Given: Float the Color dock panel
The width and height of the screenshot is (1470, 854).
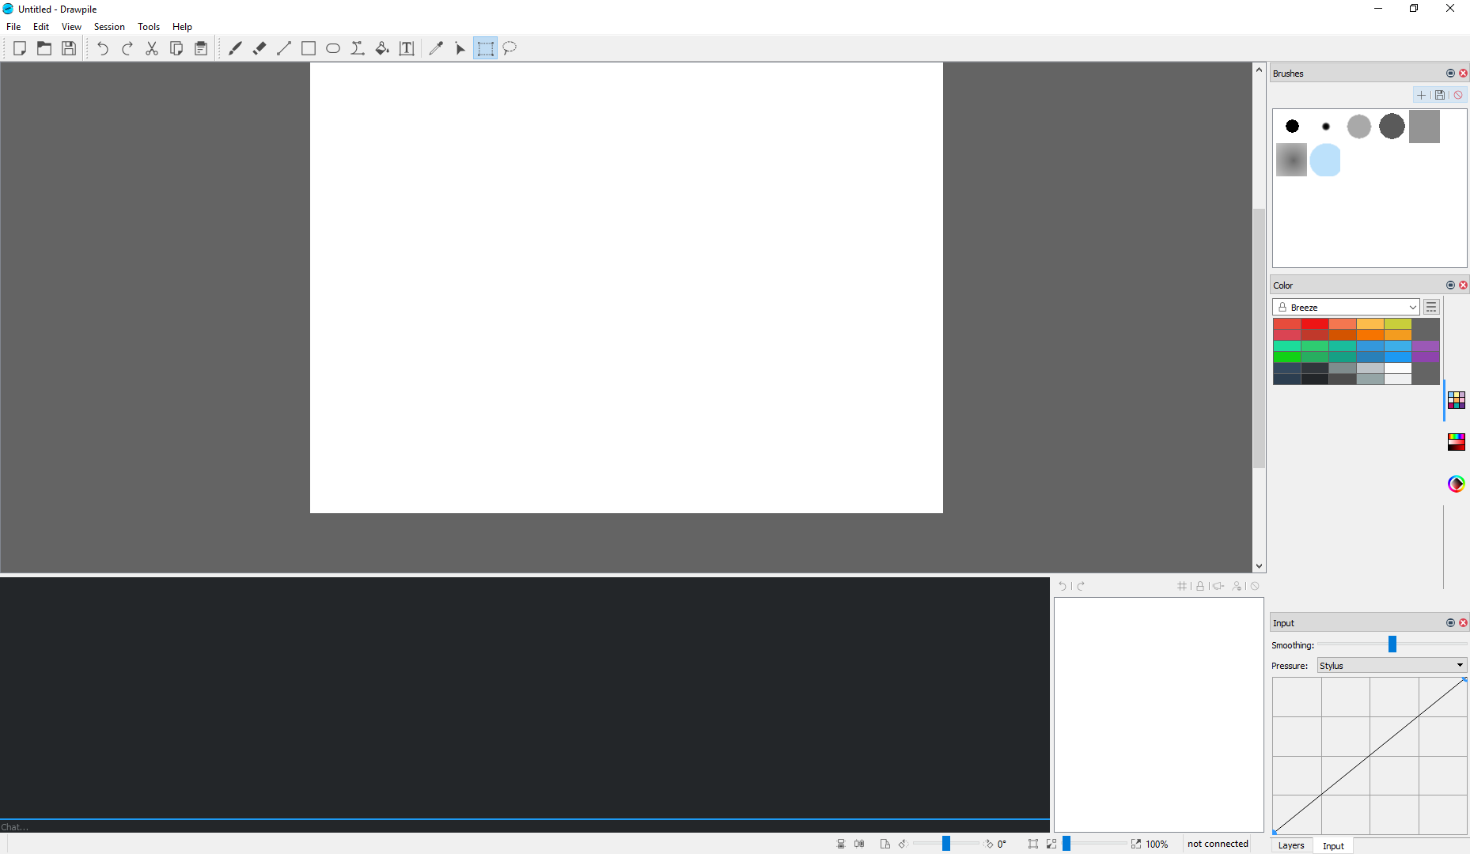Looking at the screenshot, I should (x=1450, y=285).
